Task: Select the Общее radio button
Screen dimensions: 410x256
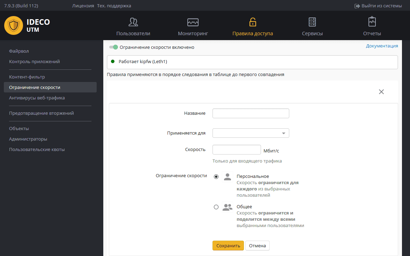Action: [x=216, y=207]
